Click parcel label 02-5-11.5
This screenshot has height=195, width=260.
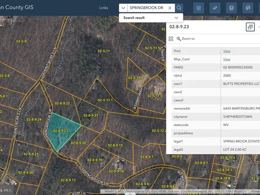coord(152,48)
